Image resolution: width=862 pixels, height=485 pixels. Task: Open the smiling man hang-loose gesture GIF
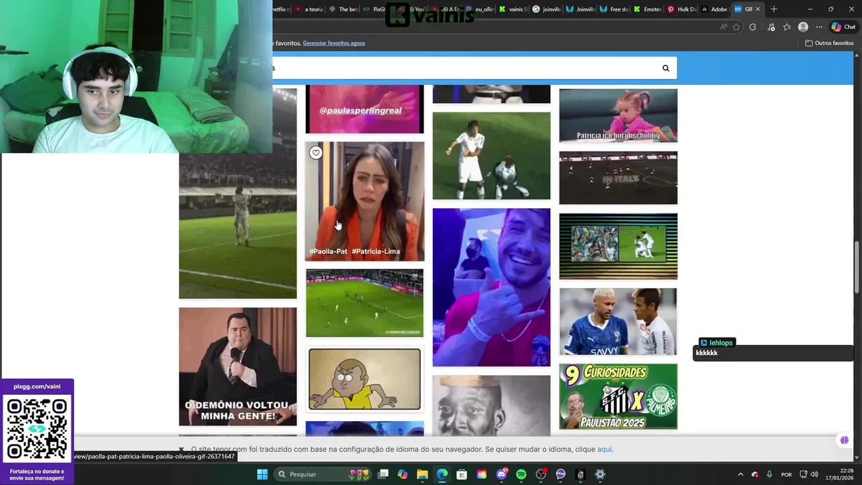[491, 287]
